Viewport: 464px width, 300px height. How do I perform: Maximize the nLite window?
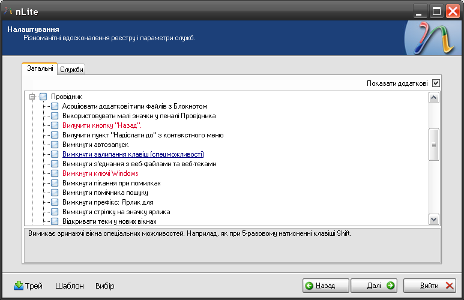coord(436,11)
